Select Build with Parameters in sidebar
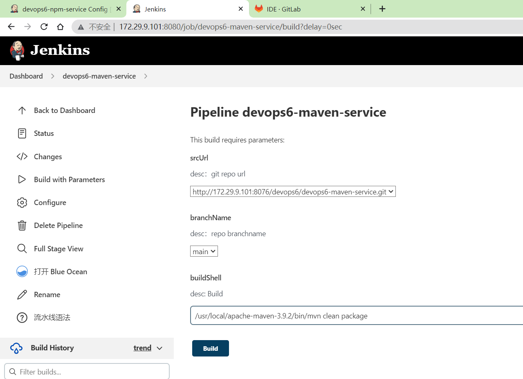This screenshot has height=379, width=523. (x=70, y=180)
